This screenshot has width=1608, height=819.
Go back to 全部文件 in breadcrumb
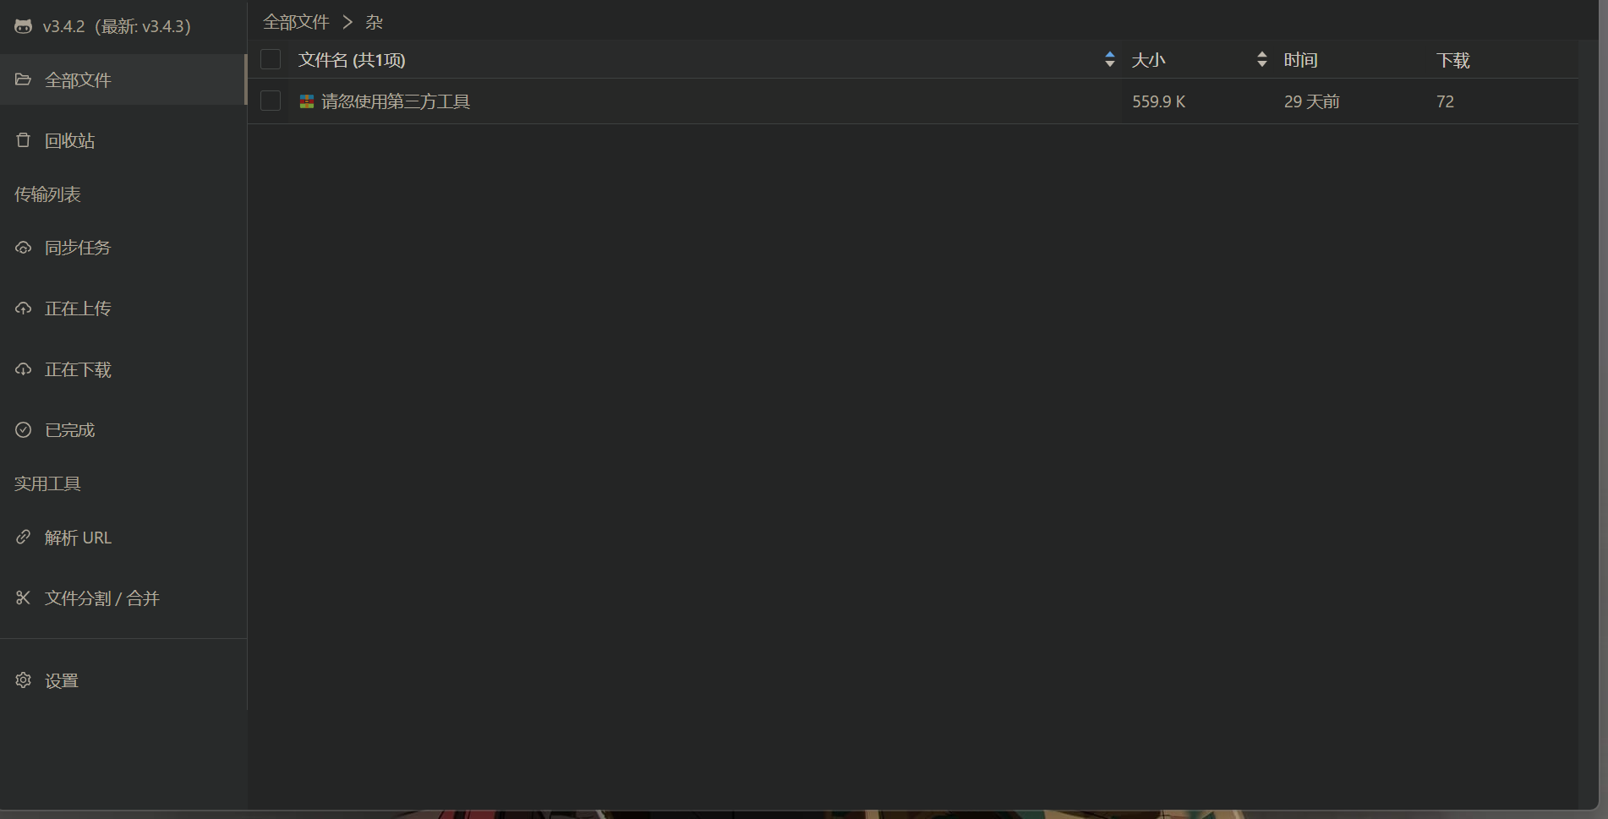pyautogui.click(x=296, y=22)
